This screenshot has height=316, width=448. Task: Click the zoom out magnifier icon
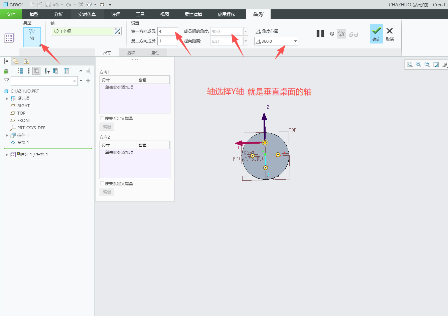(427, 64)
